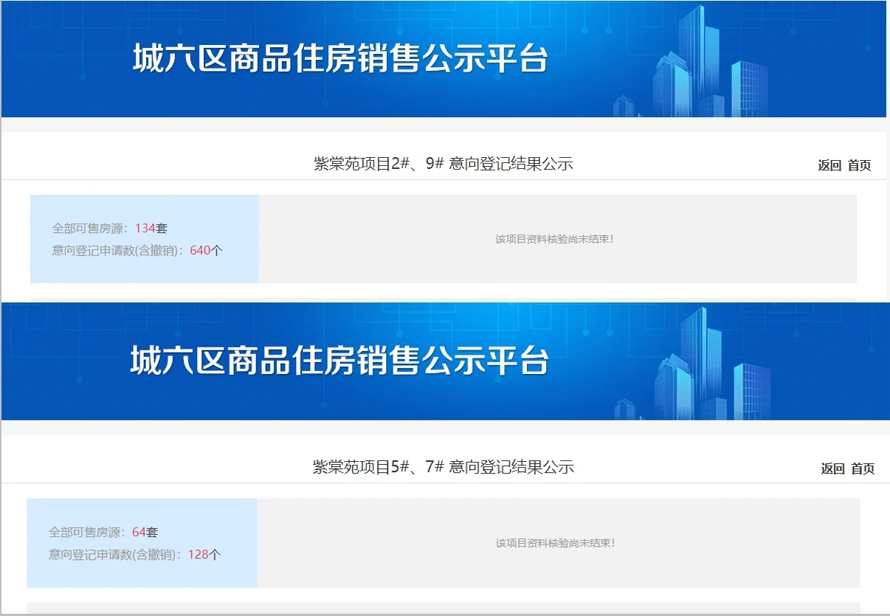Image resolution: width=890 pixels, height=616 pixels.
Task: Click 首页 link beside 2#、9# title
Action: [860, 165]
